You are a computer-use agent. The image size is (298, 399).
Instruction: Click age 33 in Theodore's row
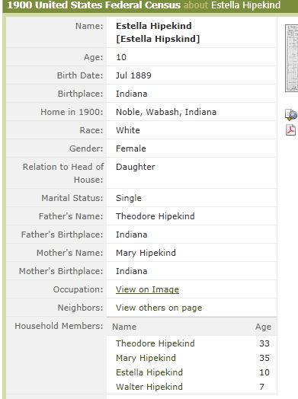pyautogui.click(x=264, y=343)
